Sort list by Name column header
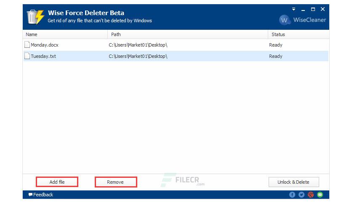This screenshot has height=203, width=352. tap(65, 34)
